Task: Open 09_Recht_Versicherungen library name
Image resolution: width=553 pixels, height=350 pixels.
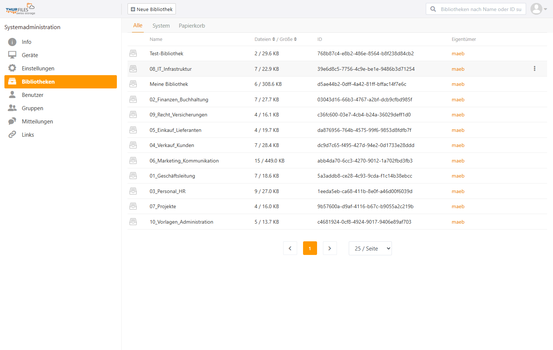Action: [x=178, y=115]
